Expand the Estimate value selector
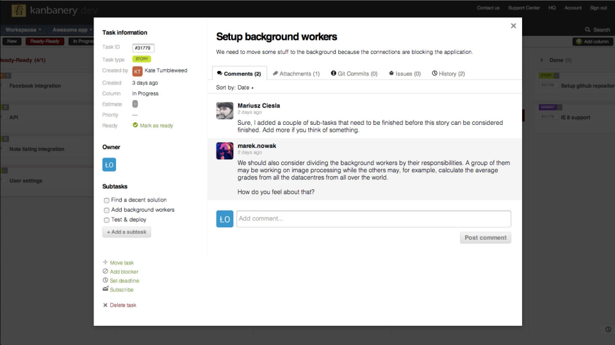Screen dimensions: 615x345 [x=135, y=104]
